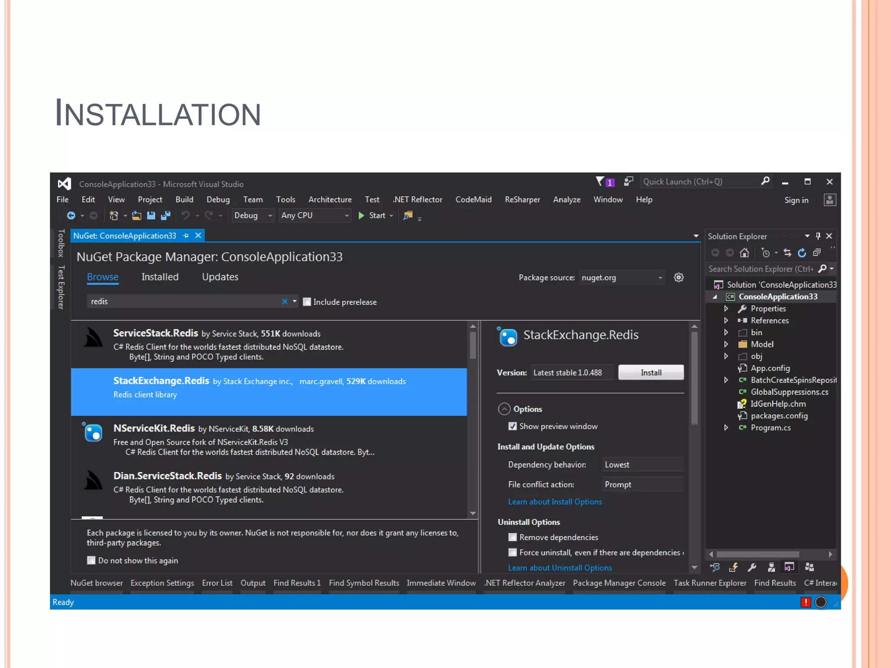
Task: Click the Find In Files toolbar icon
Action: 408,215
